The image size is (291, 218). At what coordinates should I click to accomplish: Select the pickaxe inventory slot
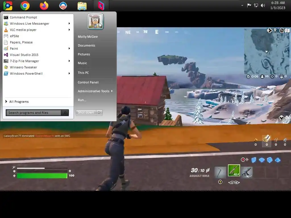pyautogui.click(x=220, y=172)
